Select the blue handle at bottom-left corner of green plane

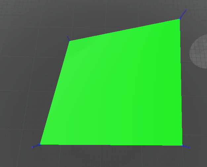coord(36,146)
